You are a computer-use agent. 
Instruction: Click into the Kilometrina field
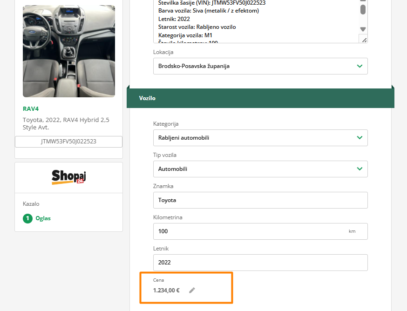click(249, 231)
